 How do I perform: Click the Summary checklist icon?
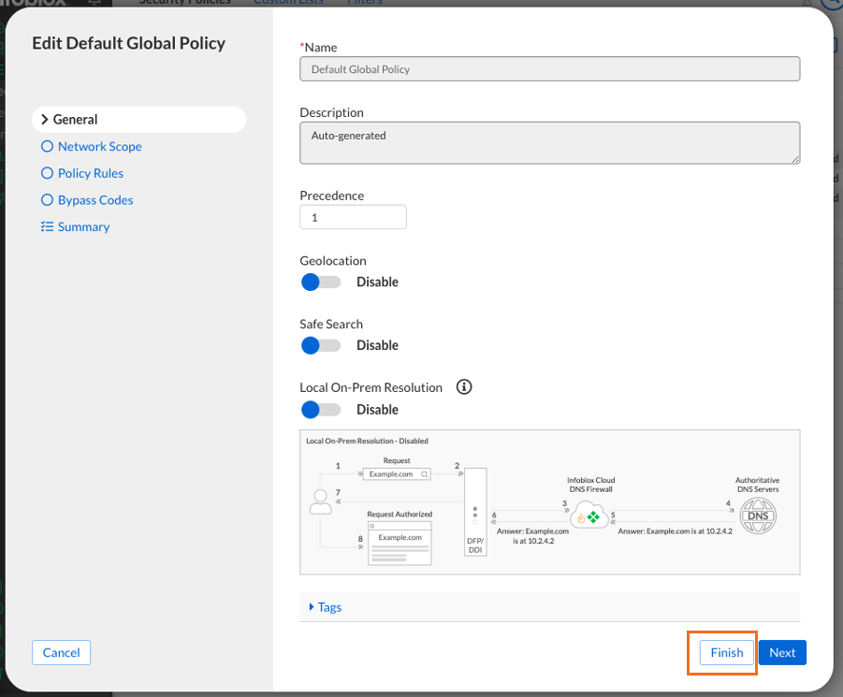47,226
